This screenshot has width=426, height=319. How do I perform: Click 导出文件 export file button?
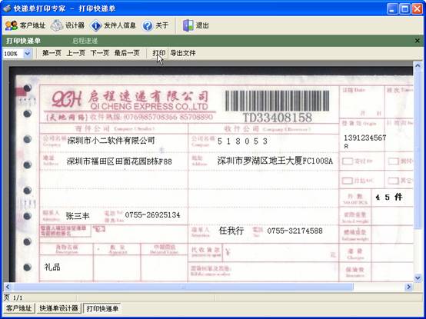(183, 53)
